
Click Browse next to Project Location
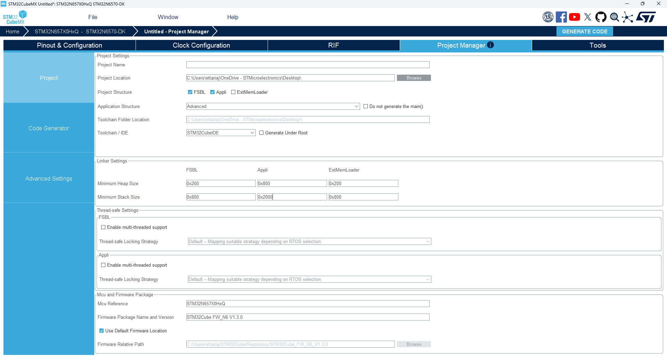414,78
